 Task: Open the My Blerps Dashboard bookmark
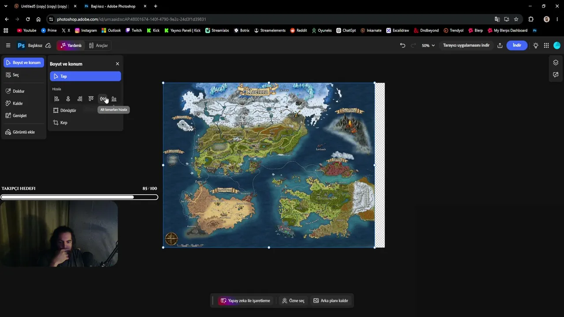[507, 30]
